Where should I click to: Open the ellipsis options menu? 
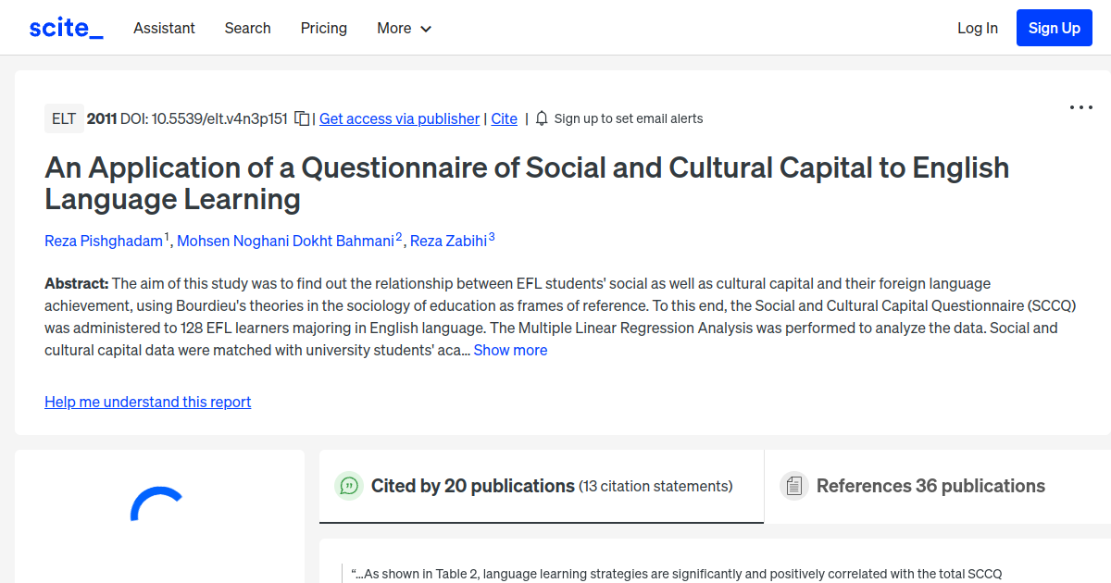[x=1080, y=107]
